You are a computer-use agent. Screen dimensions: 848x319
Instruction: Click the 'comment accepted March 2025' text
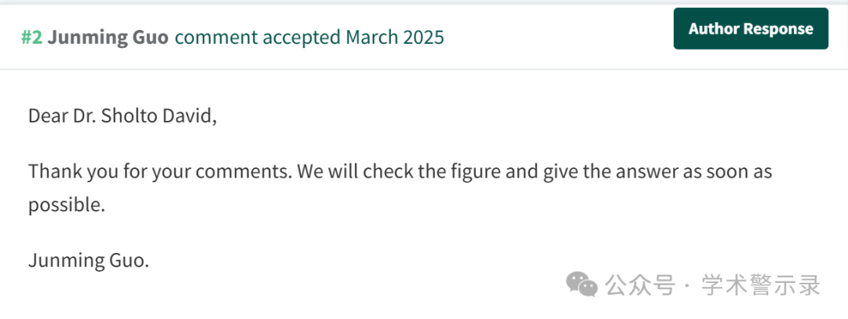coord(309,38)
